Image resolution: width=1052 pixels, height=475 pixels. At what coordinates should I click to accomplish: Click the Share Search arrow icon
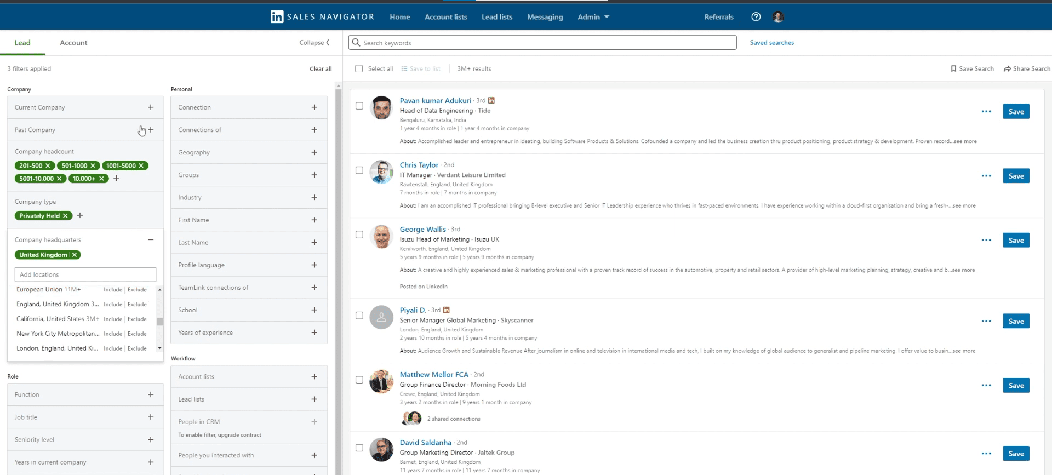tap(1007, 69)
